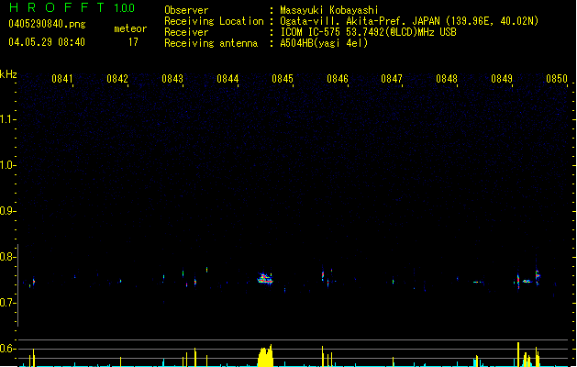Click the 0849 time marker

tap(502, 79)
